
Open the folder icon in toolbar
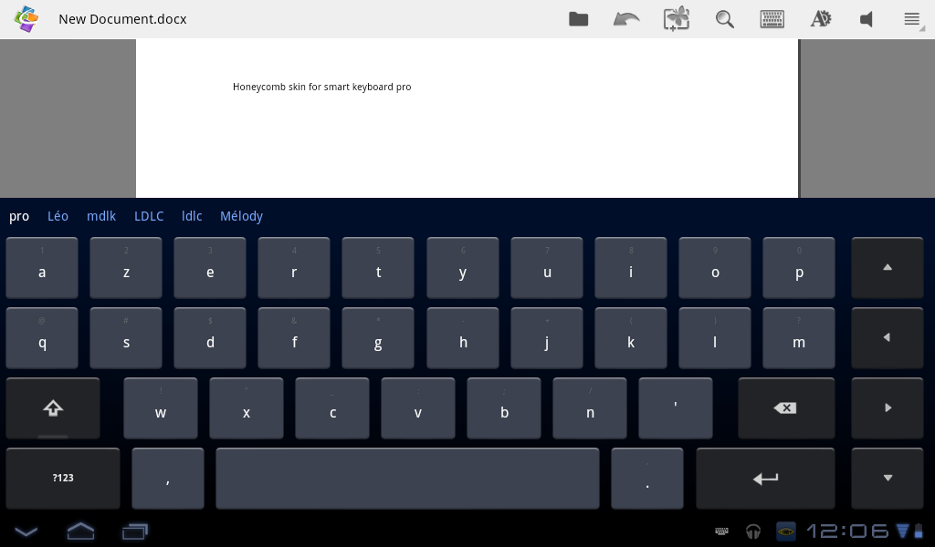point(578,19)
